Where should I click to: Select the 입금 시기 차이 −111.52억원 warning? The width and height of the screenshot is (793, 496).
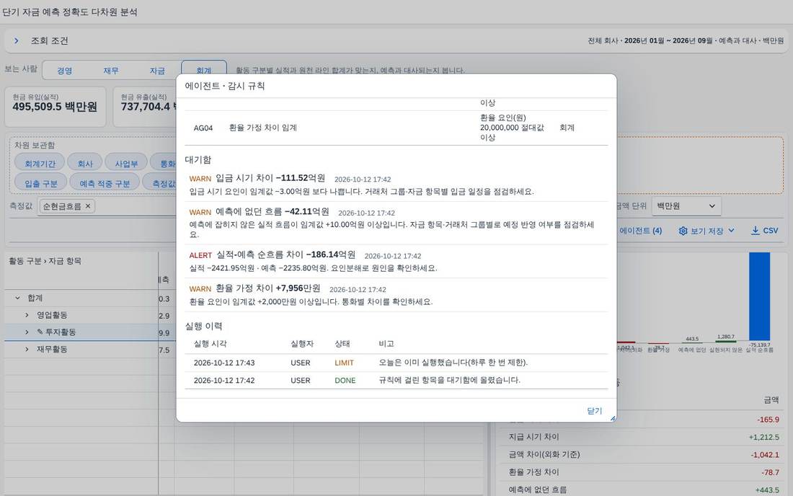click(x=396, y=185)
